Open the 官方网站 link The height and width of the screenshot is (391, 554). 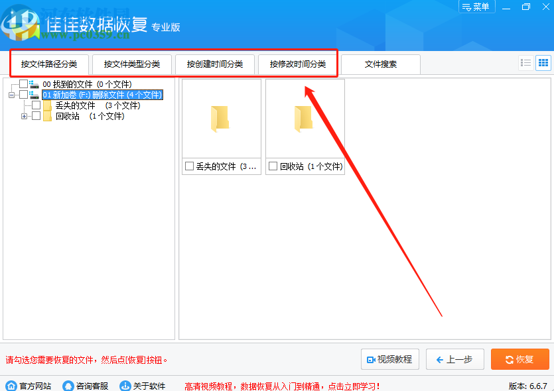[x=35, y=386]
